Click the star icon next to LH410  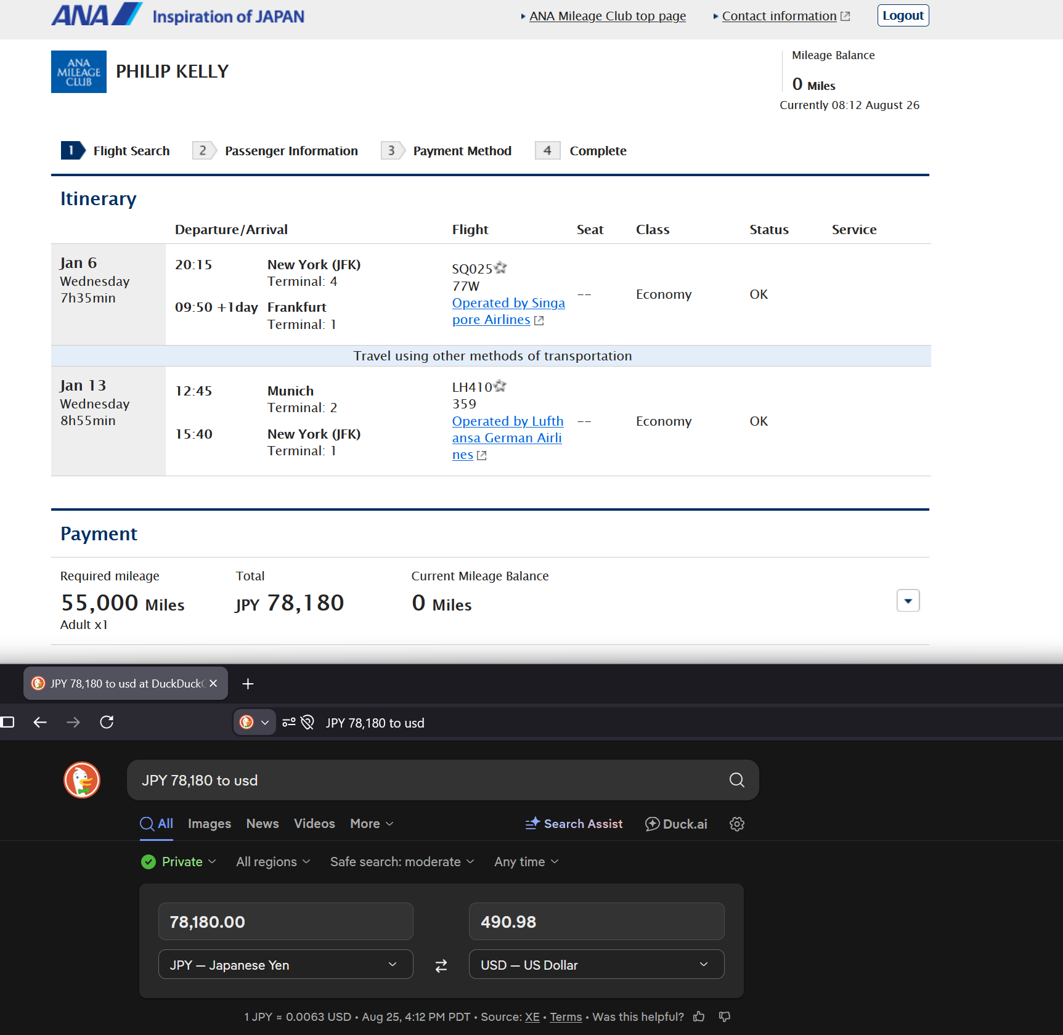coord(500,386)
